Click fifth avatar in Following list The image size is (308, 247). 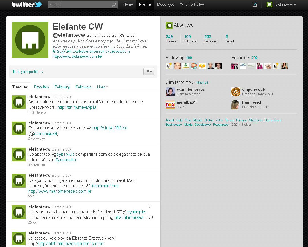point(202,66)
